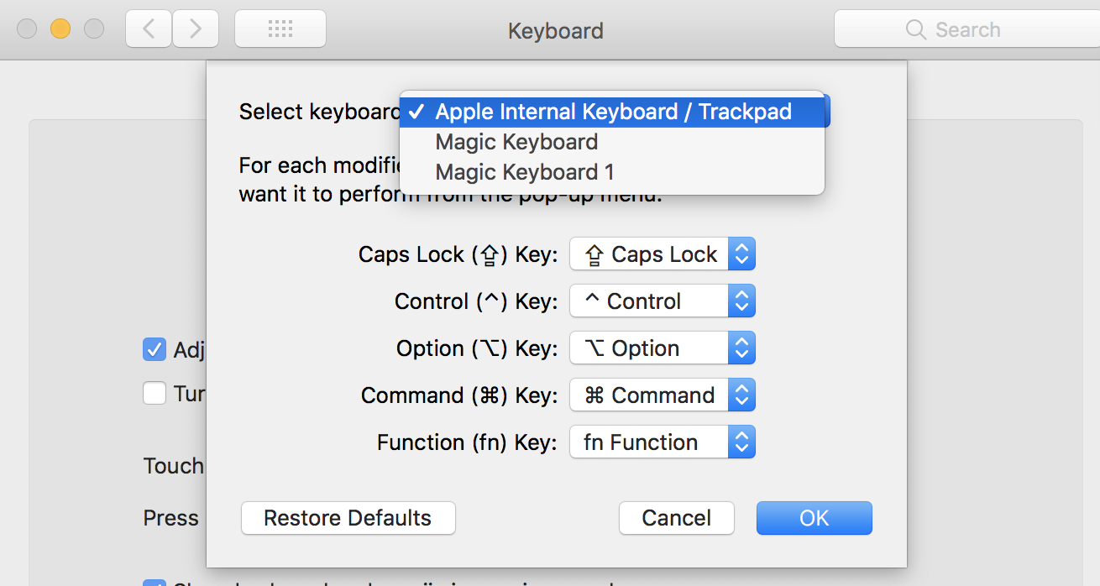Click the stepper arrows on the Command dropdown
The image size is (1100, 586).
point(742,395)
